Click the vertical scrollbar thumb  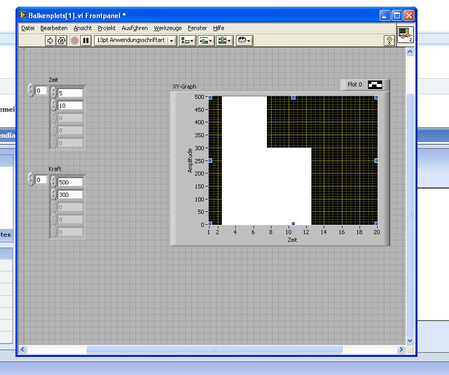click(410, 214)
